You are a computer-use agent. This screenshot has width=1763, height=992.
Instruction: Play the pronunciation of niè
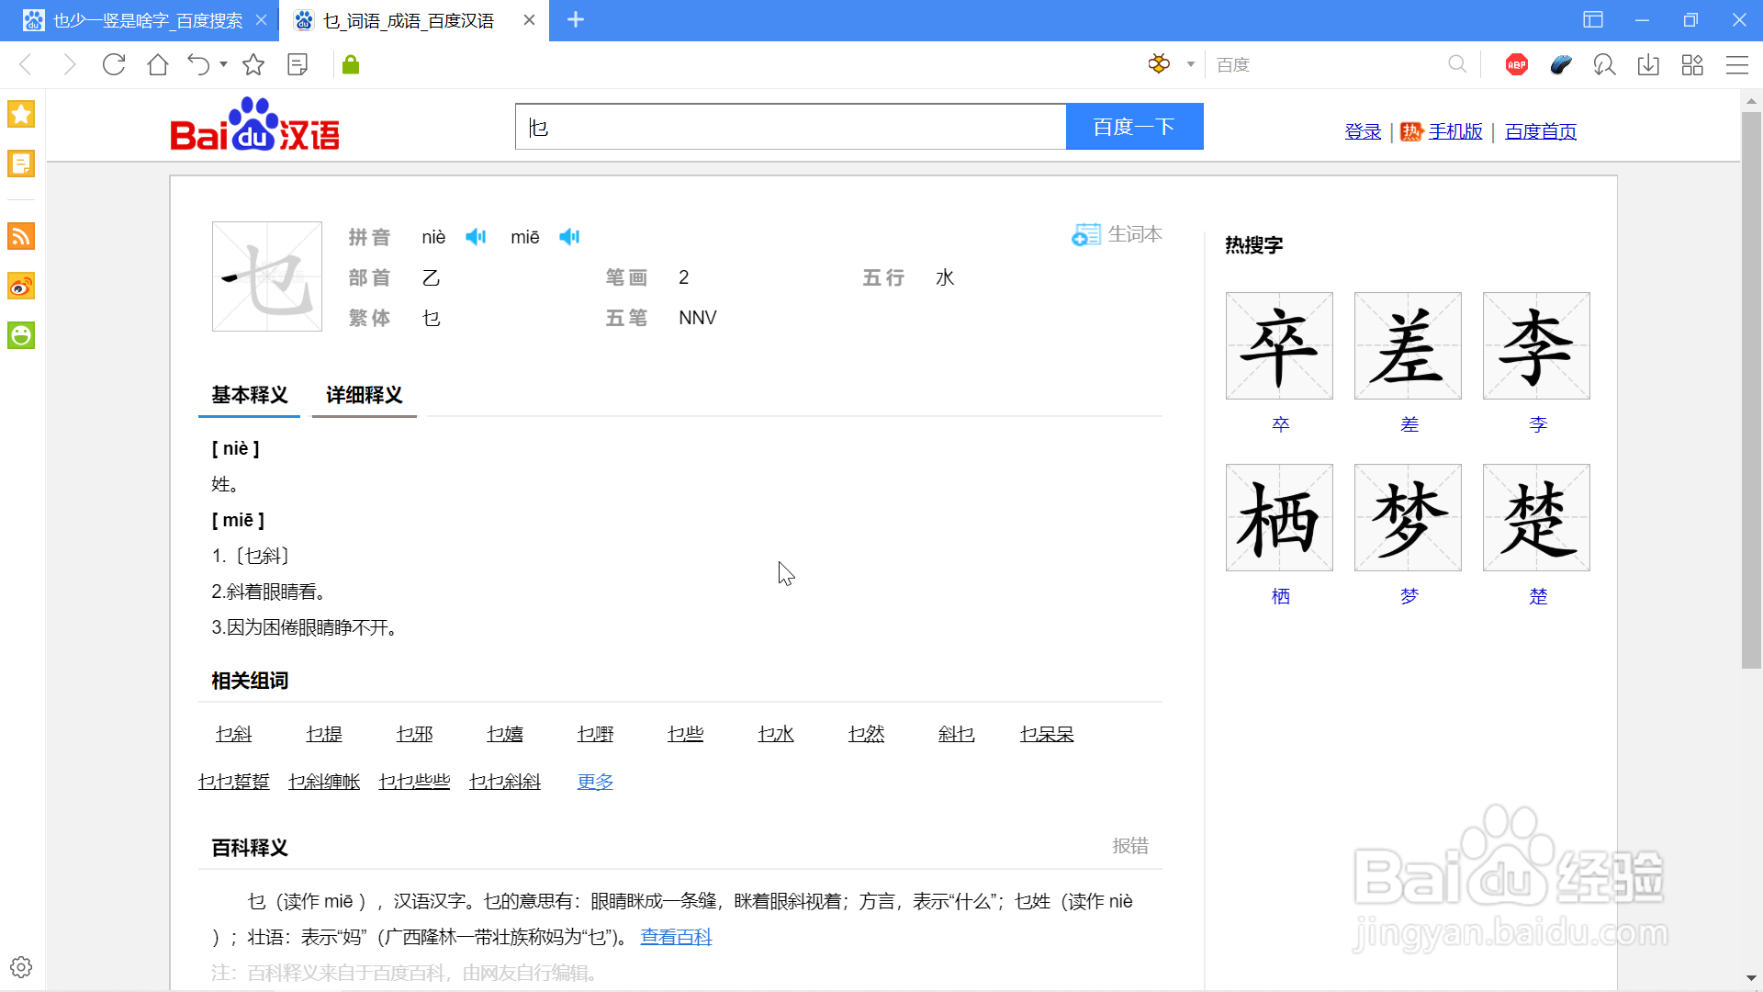tap(476, 236)
